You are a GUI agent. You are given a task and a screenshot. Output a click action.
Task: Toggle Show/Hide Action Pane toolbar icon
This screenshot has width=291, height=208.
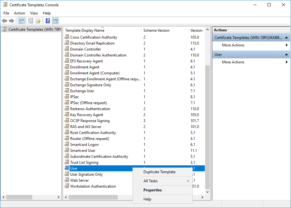pos(55,21)
